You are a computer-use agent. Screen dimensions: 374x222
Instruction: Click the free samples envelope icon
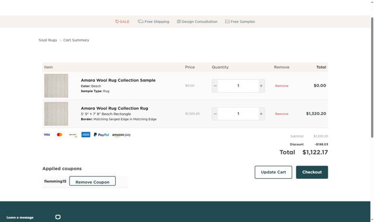tap(227, 22)
